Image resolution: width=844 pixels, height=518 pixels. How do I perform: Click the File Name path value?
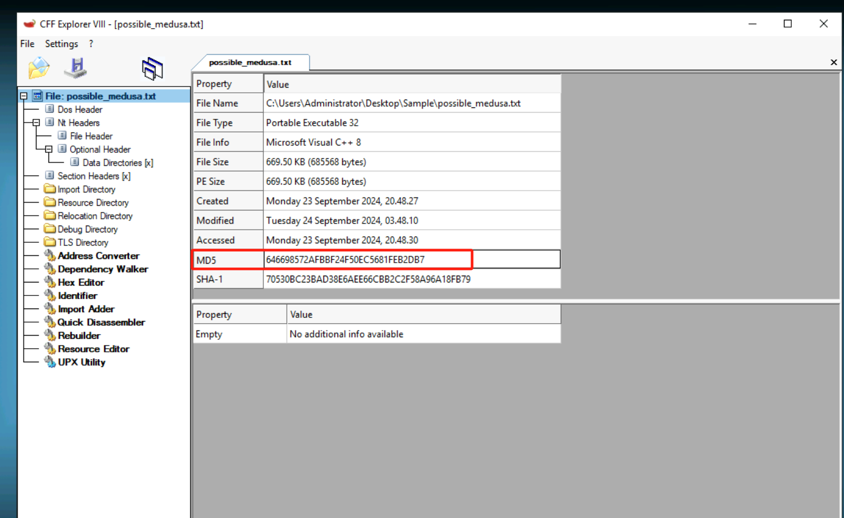click(393, 103)
